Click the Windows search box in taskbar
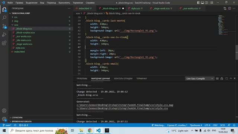 (x=38, y=131)
